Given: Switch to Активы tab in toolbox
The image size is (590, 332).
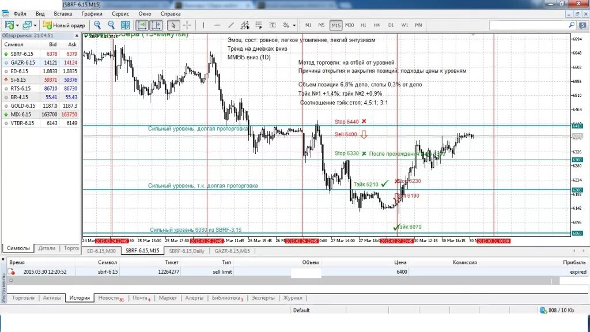Looking at the screenshot, I should point(52,298).
